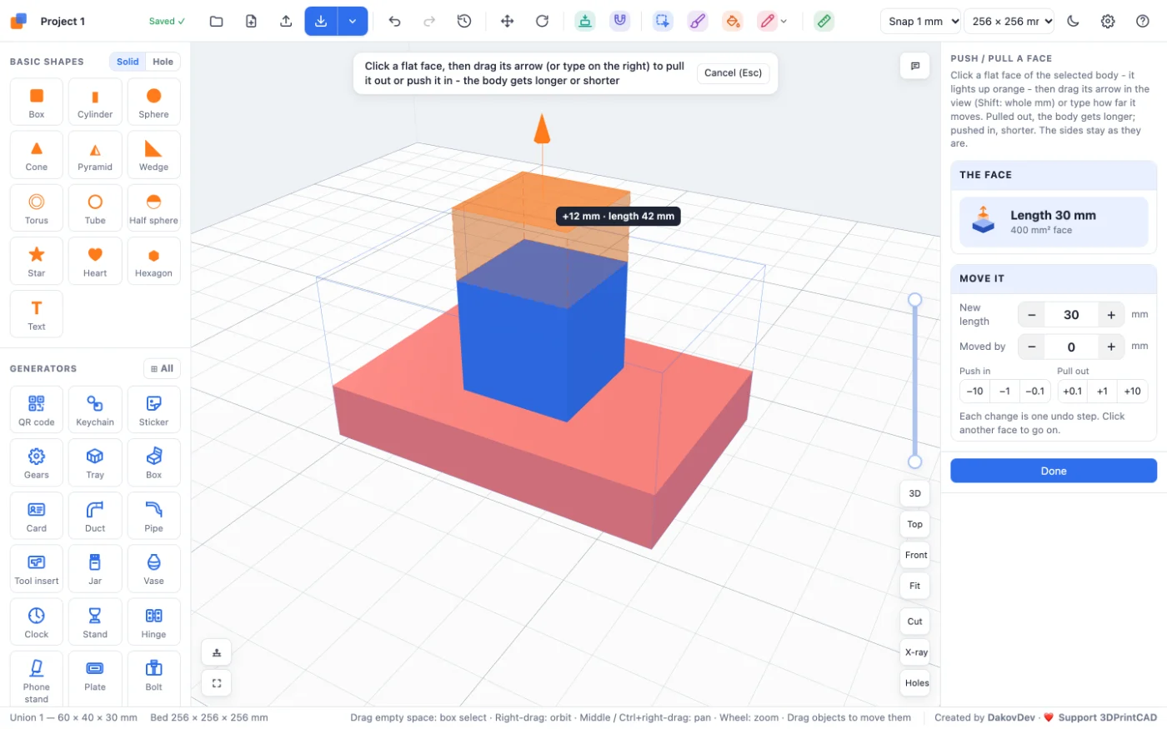Screen dimensions: 1167x729
Task: Switch to 3D view
Action: [914, 493]
